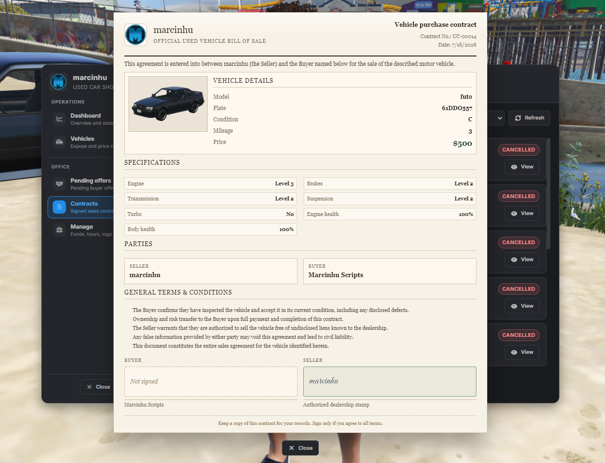Viewport: 605px width, 463px height.
Task: Click the Brakes Level 2 row
Action: point(390,184)
